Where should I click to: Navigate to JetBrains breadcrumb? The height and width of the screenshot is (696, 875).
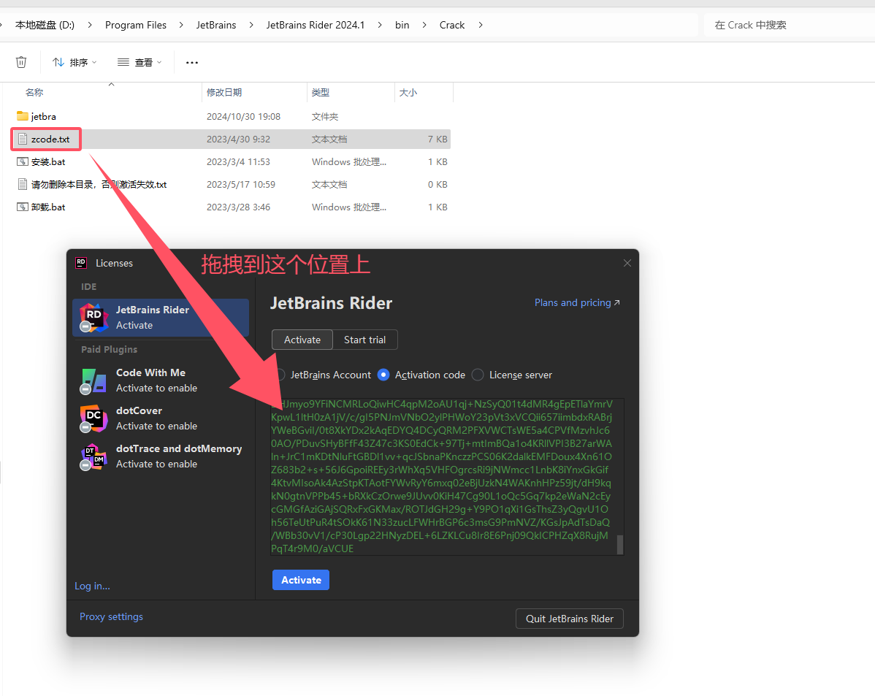tap(216, 25)
